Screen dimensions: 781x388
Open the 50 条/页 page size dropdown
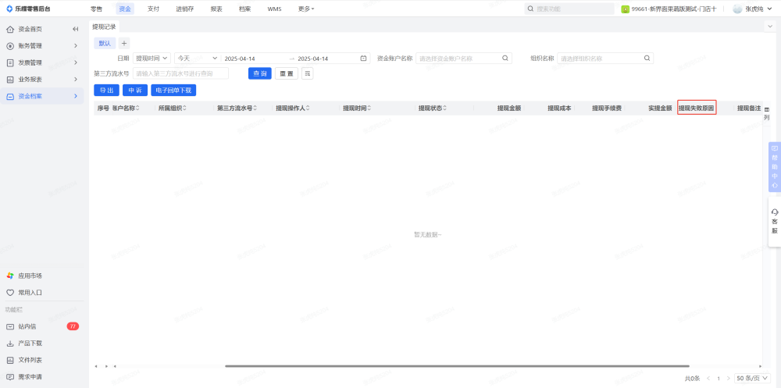751,379
